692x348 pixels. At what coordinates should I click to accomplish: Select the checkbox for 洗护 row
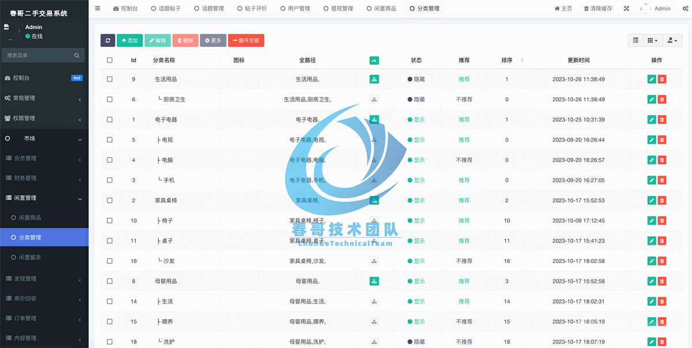110,342
